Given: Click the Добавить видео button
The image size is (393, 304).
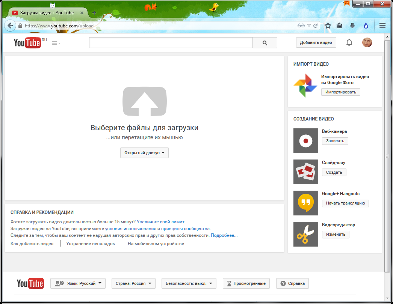Looking at the screenshot, I should (x=316, y=42).
